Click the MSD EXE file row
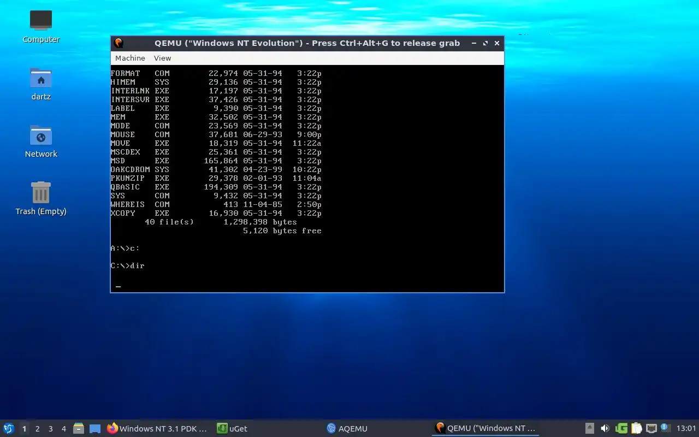Screen dimensions: 699x437 216,161
